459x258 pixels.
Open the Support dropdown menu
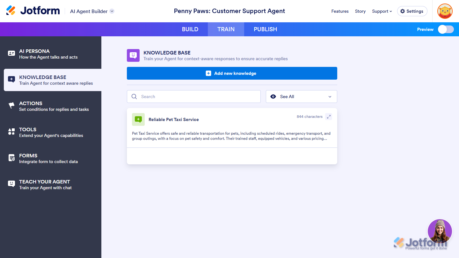[x=382, y=11]
